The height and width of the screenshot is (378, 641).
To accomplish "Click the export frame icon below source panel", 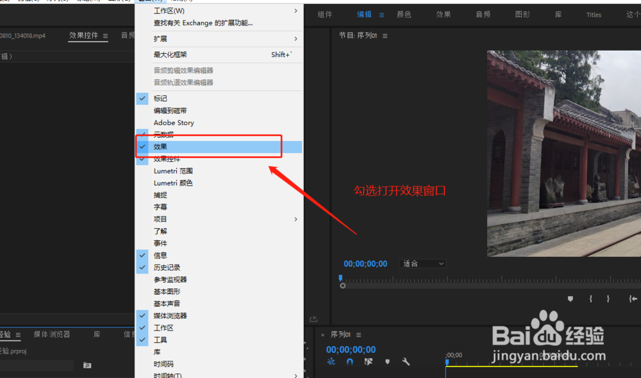I will (313, 319).
